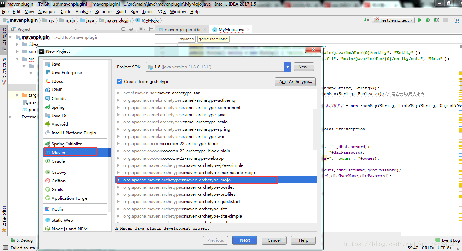Viewport: 462px width, 251px height.
Task: Run the TestDemo.test configuration
Action: (420, 20)
